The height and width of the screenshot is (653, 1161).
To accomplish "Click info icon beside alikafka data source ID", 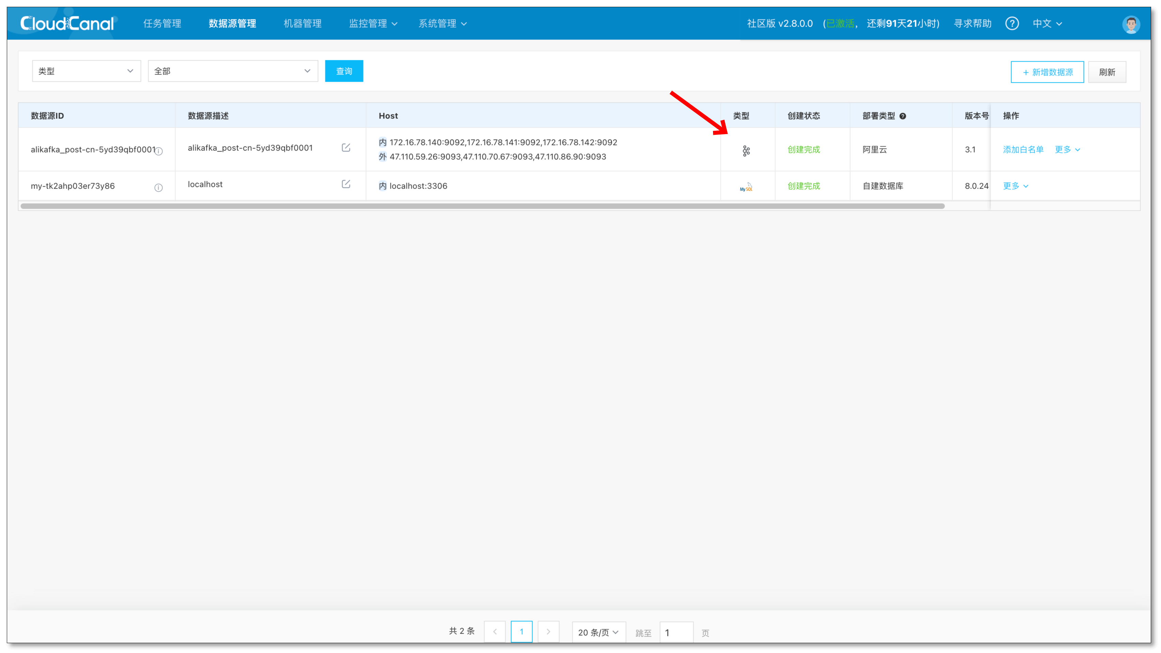I will 159,151.
